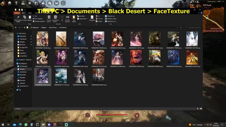226x127 pixels.
Task: Click Kısayolu yapıştır (paste shortcut) in ribbon
Action: click(39, 21)
